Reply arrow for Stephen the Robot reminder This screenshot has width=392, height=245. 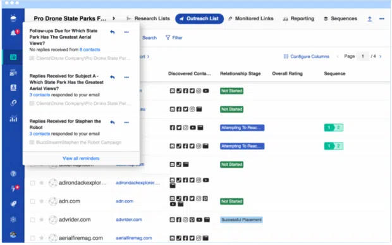113,122
